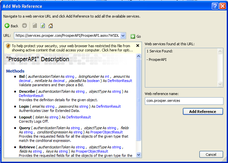Click the Retrieve method name
Viewport: 228px width, 163px height.
point(27,147)
